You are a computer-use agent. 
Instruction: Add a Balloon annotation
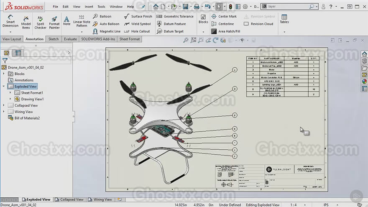102,16
